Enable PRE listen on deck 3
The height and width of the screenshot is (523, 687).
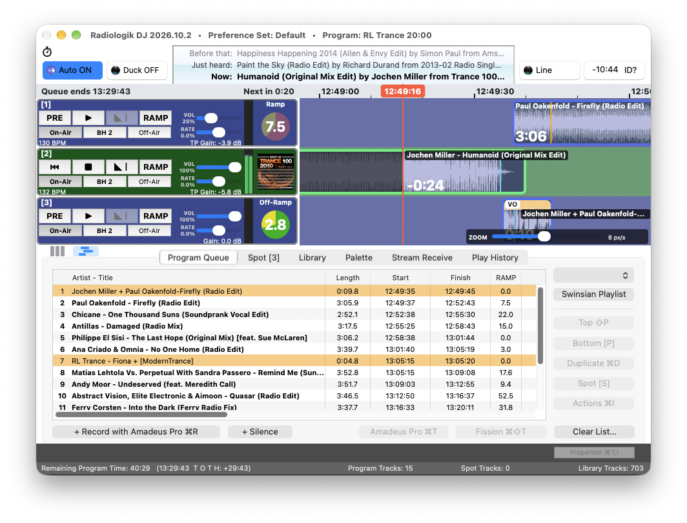[54, 216]
